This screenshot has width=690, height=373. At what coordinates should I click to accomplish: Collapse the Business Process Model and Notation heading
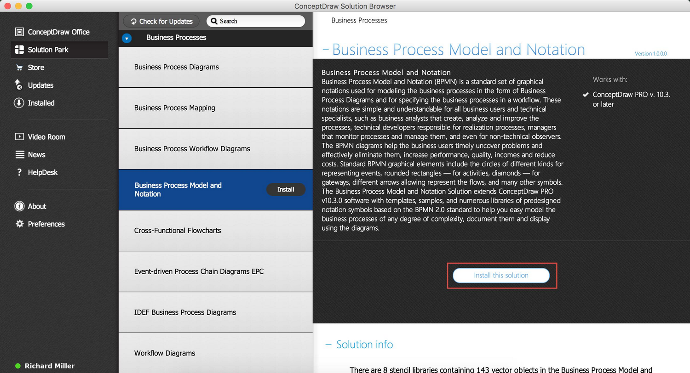tap(326, 50)
